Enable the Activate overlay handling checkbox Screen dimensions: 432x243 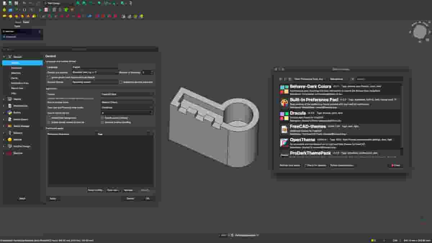[x=103, y=122]
